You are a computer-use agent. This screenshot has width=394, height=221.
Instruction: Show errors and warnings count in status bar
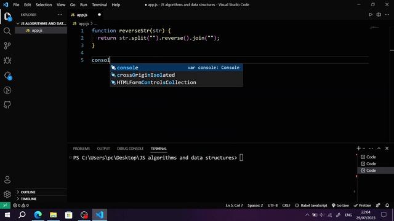coord(21,205)
